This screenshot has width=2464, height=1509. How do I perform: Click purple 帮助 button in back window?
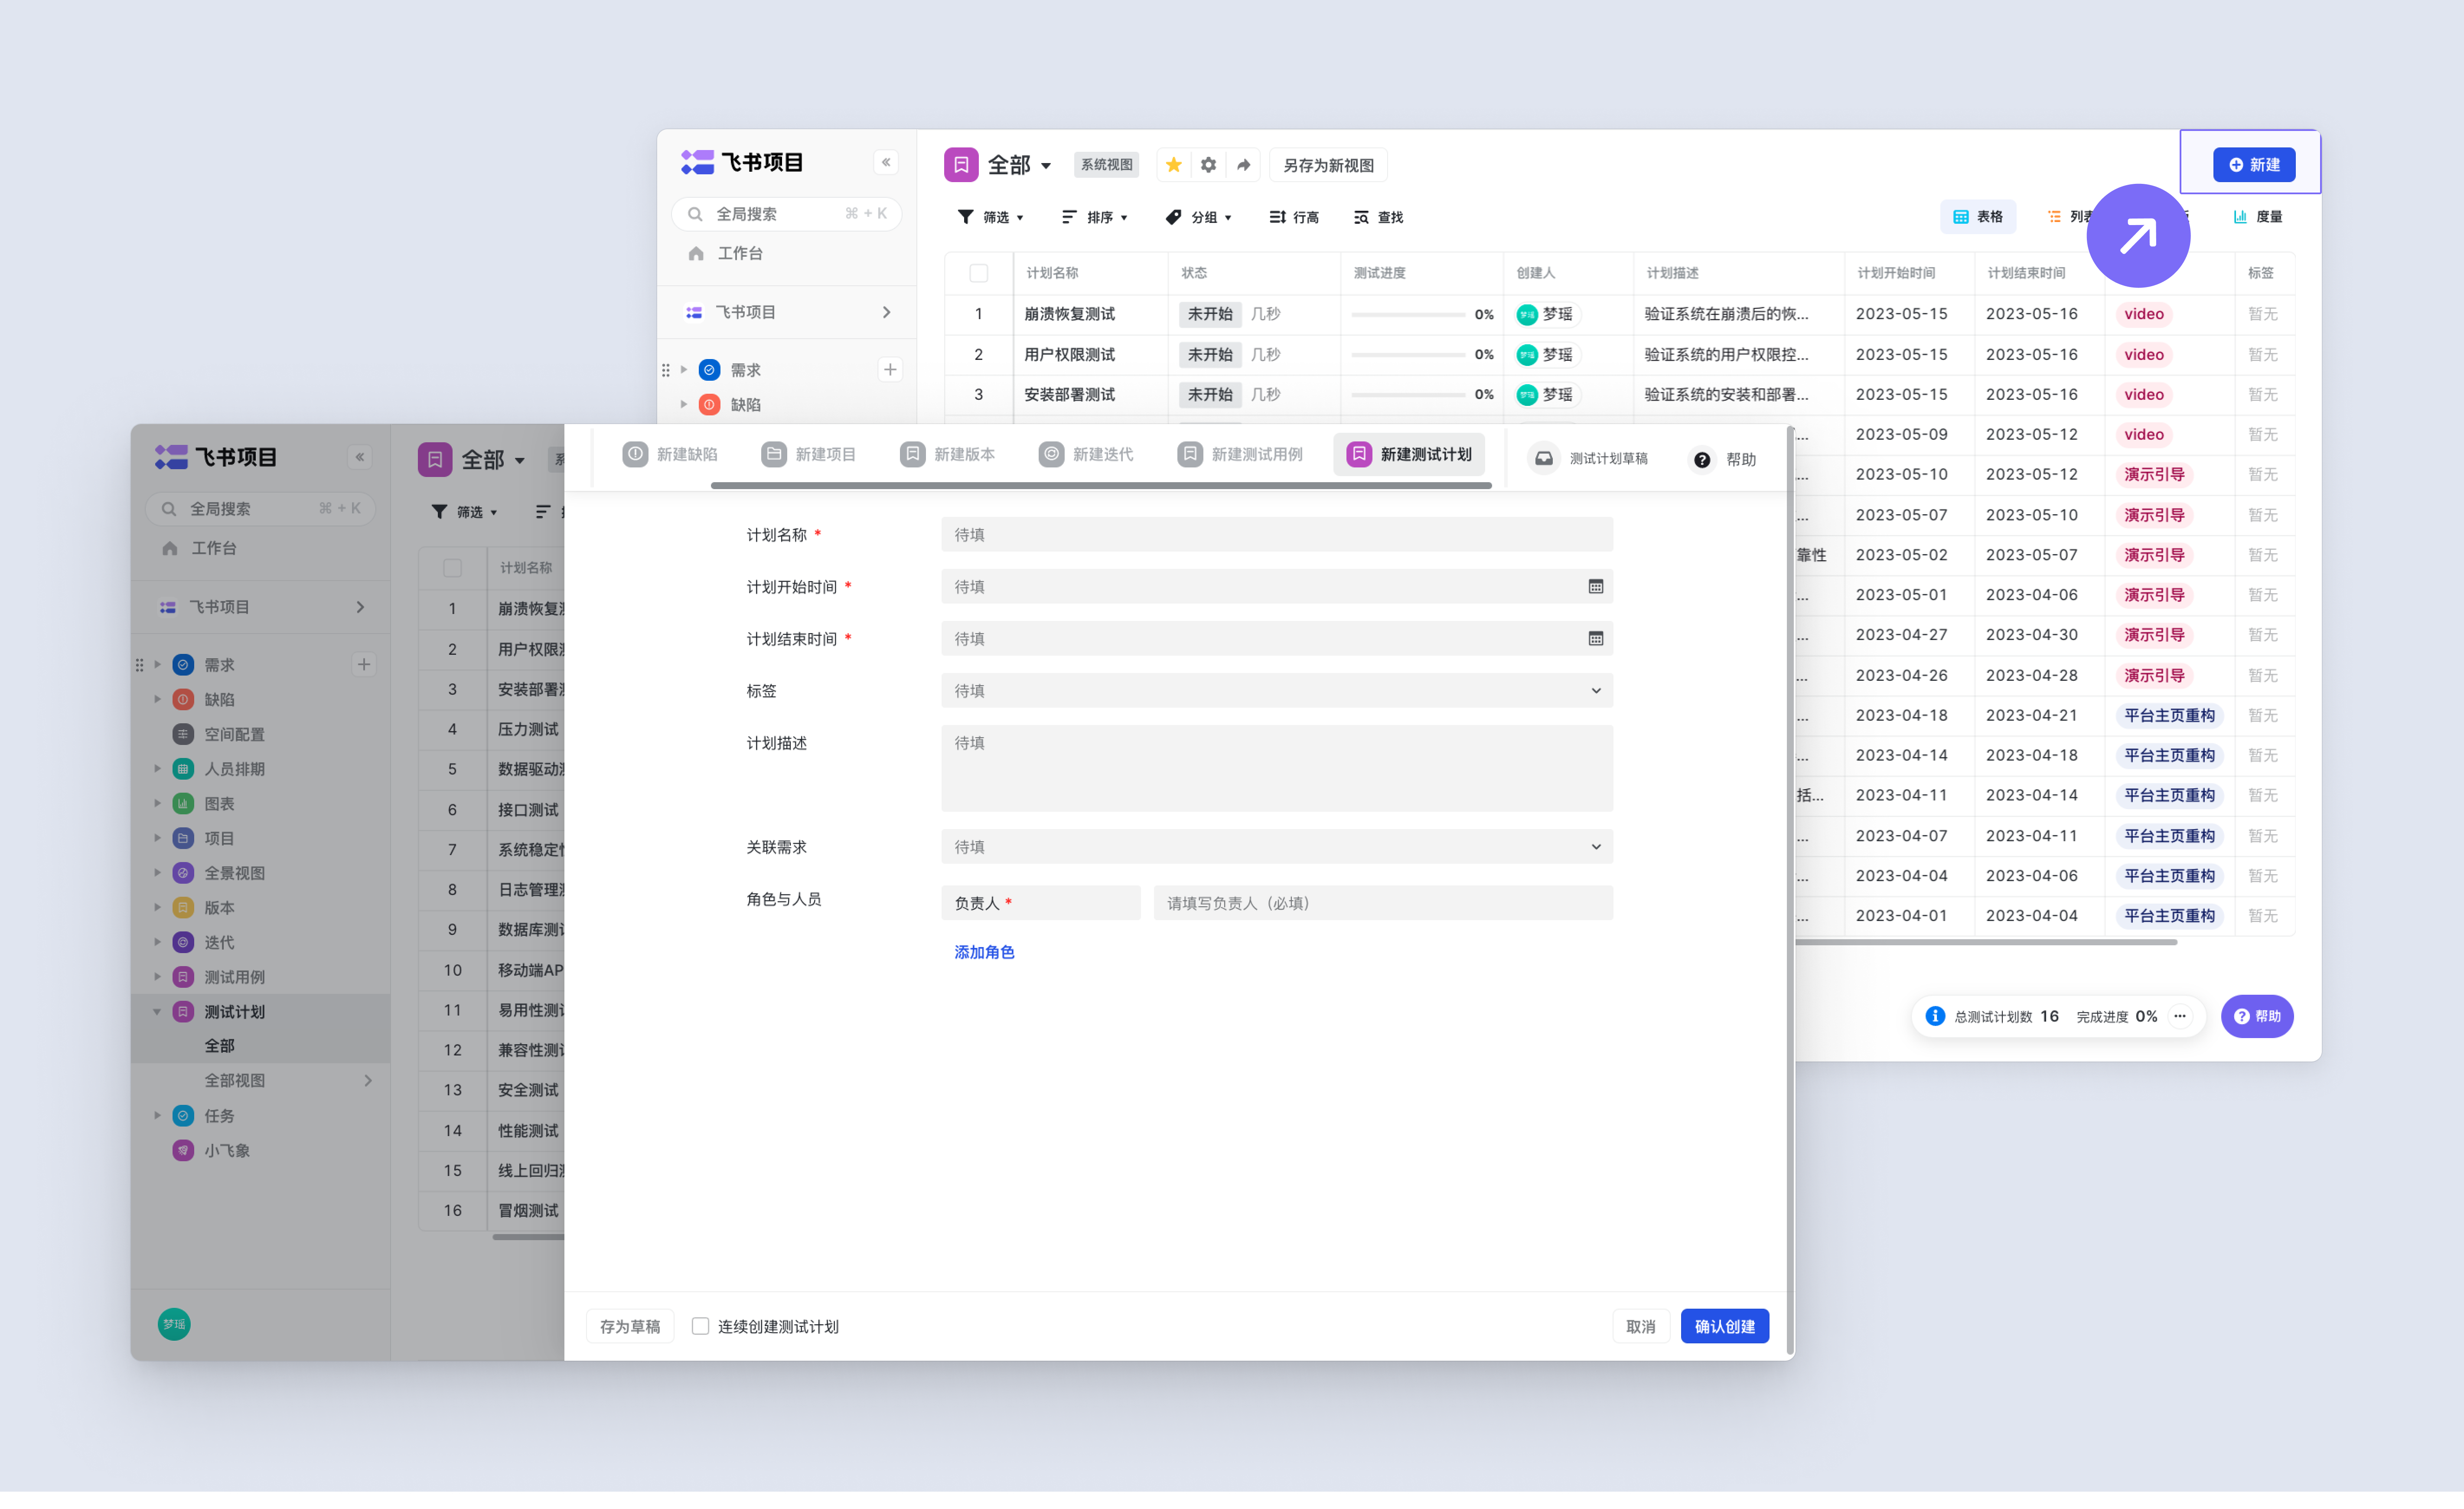(x=2257, y=1016)
